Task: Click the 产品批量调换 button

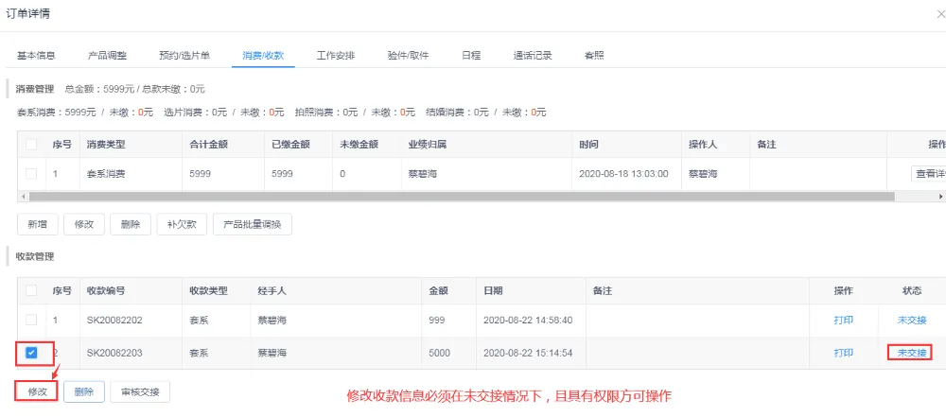Action: click(x=252, y=224)
